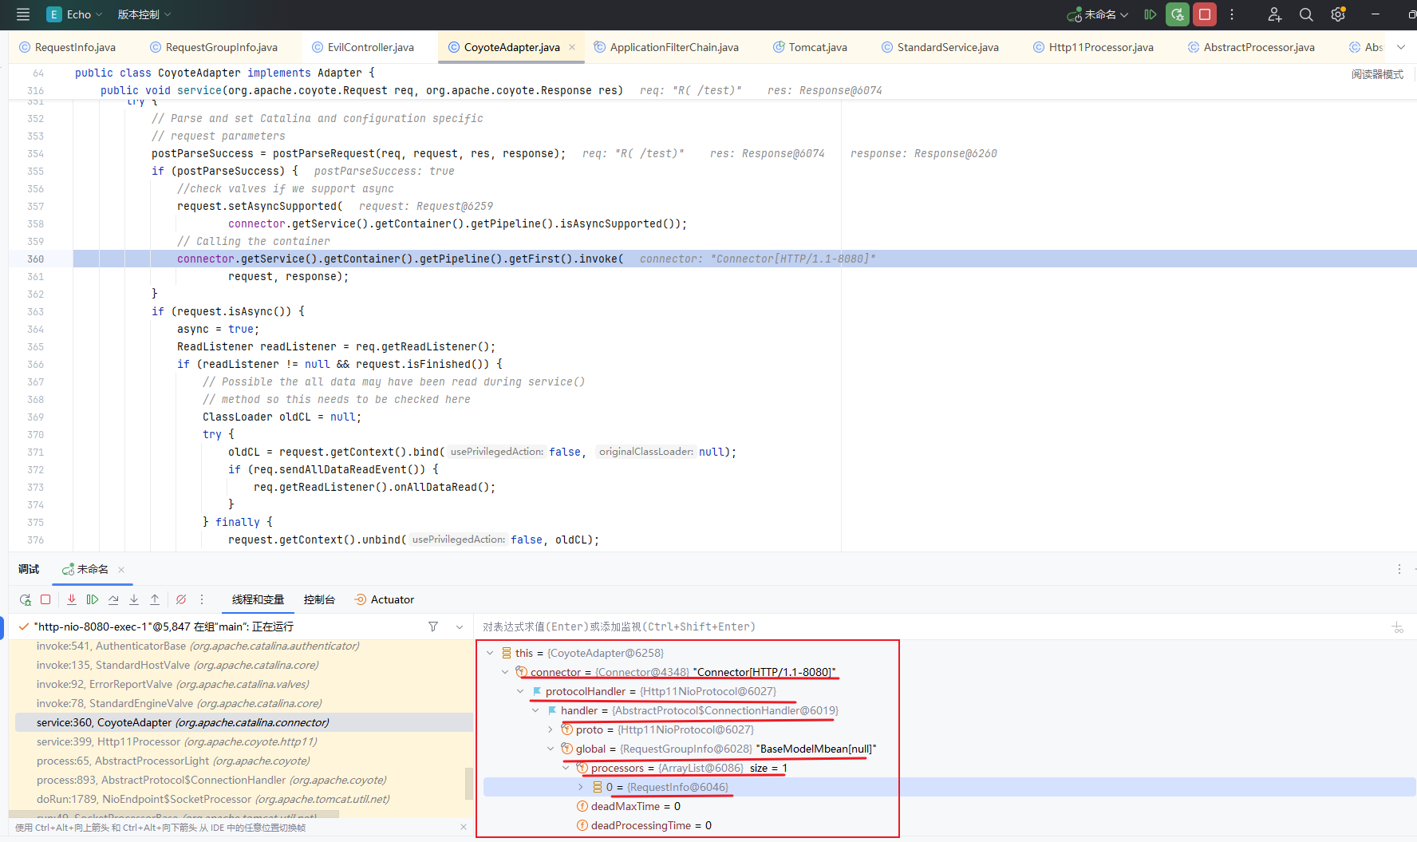Select frame invoke:135, StandardHostValve
Image resolution: width=1417 pixels, height=842 pixels.
244,665
